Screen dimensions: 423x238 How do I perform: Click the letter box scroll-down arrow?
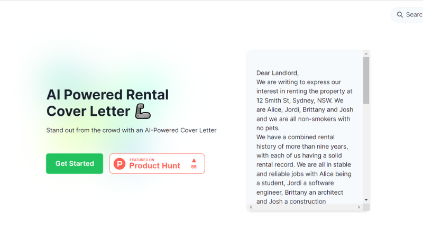[366, 200]
